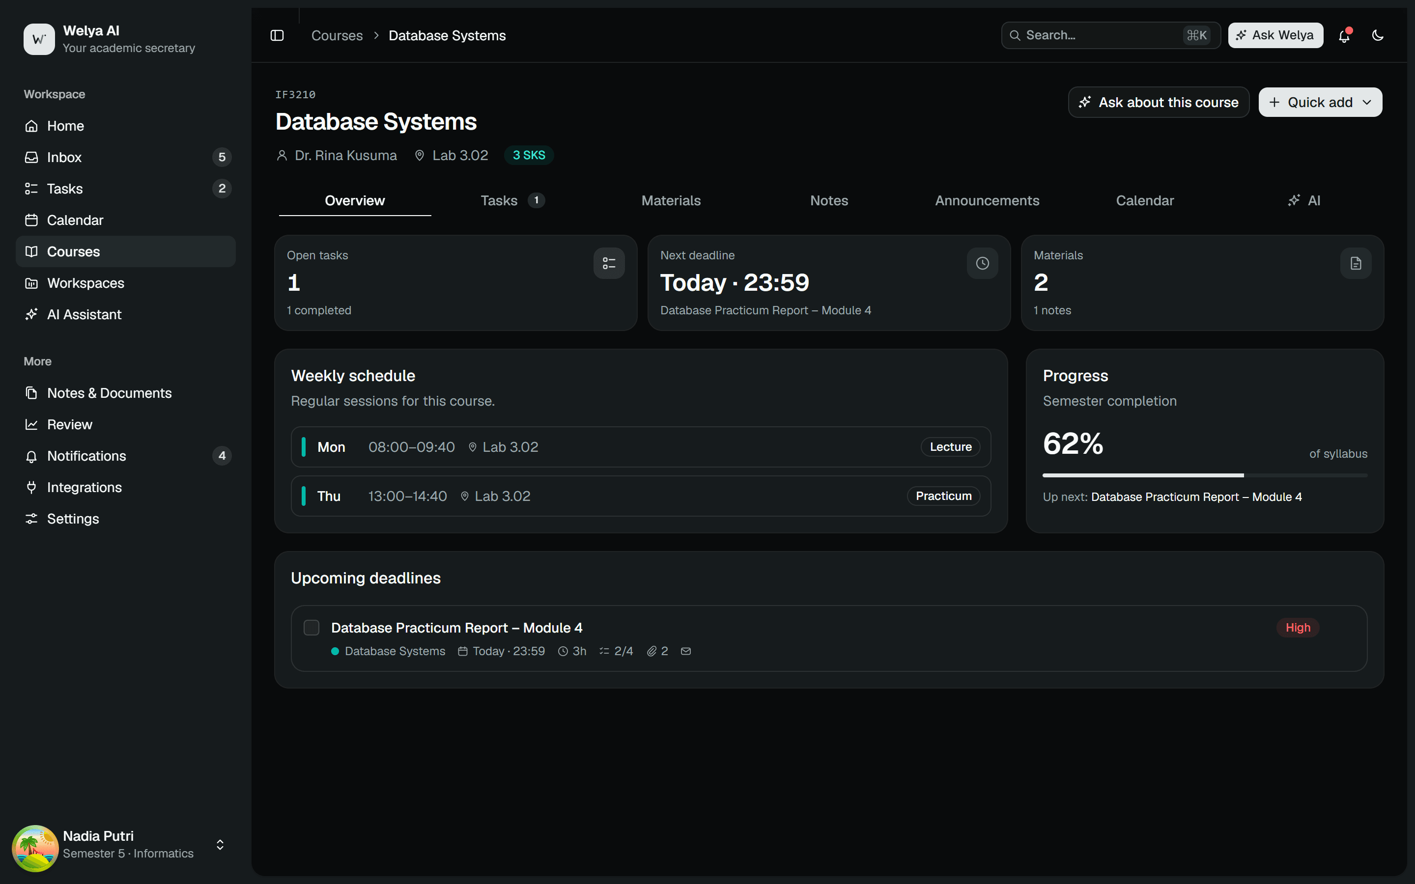Select the Thursday Practicum session row
This screenshot has width=1415, height=884.
pyautogui.click(x=641, y=496)
